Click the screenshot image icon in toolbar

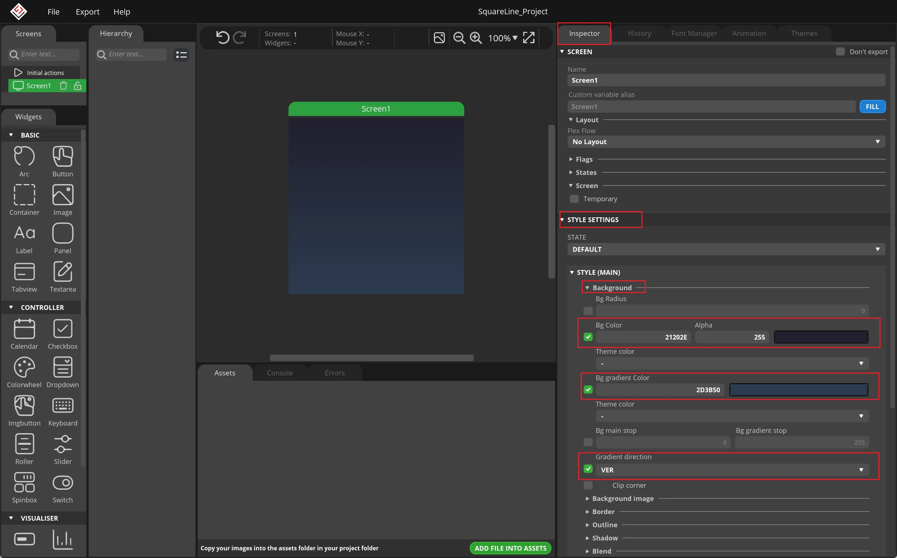click(x=439, y=38)
